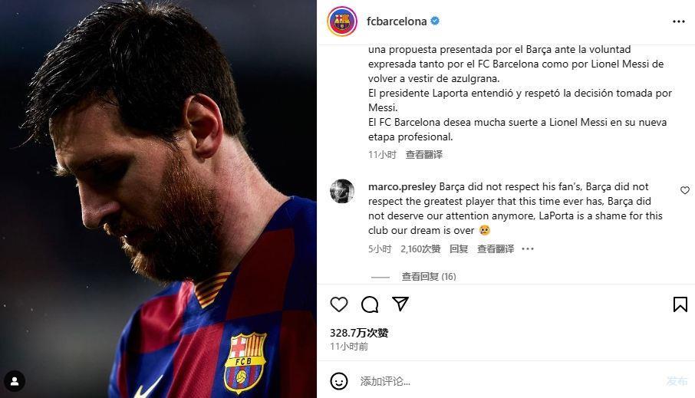Open the fcbarcelona username link
Screen dimensions: 695x398
[x=397, y=21]
